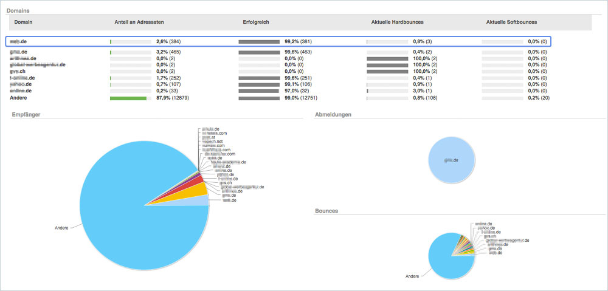Click the Erfolgreich column header

255,22
